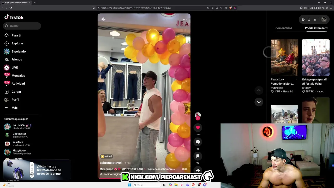The height and width of the screenshot is (188, 334).
Task: Open the Windows Start menu
Action: 129,185
